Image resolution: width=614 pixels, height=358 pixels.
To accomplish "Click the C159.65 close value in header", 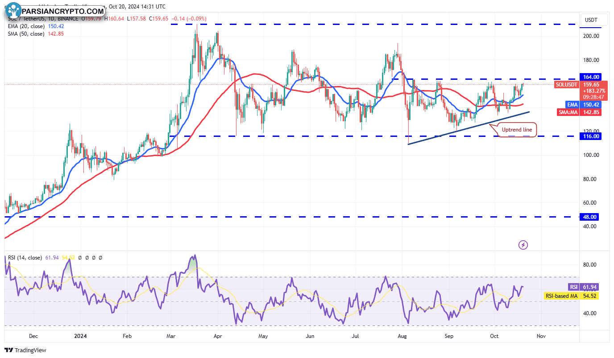I will click(158, 19).
